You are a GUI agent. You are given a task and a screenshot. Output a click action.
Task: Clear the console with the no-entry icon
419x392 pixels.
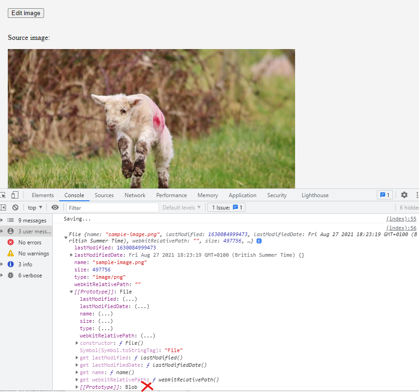pyautogui.click(x=15, y=207)
